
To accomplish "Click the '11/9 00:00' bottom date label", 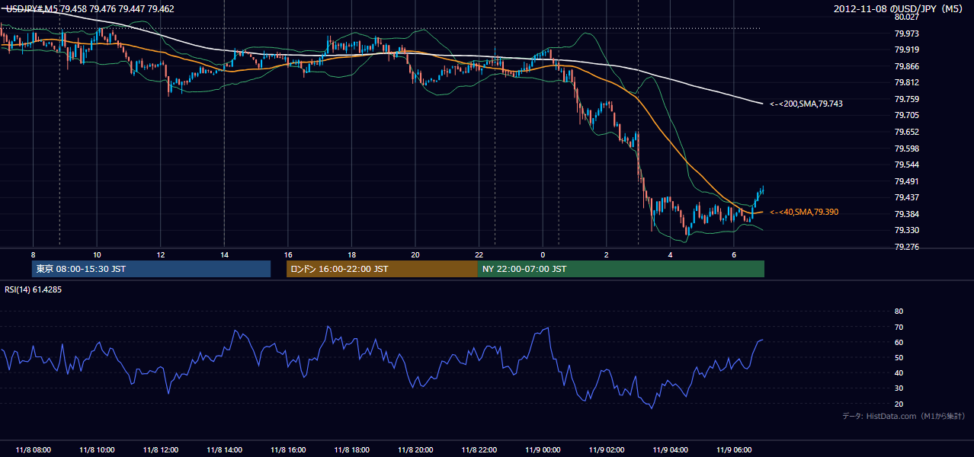I will (543, 450).
